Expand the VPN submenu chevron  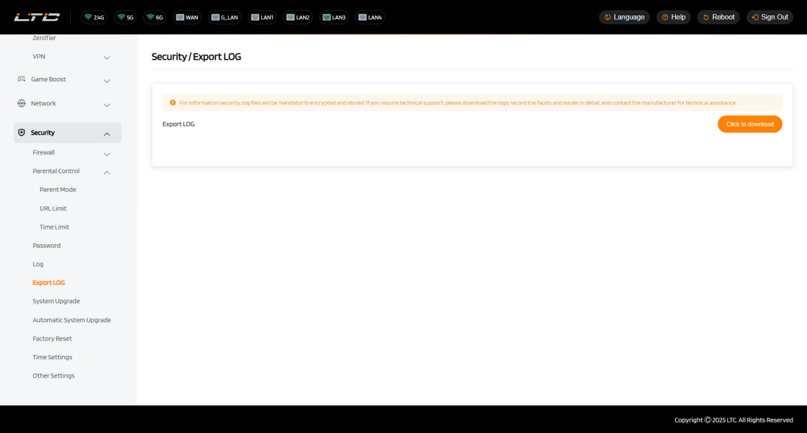pos(107,57)
